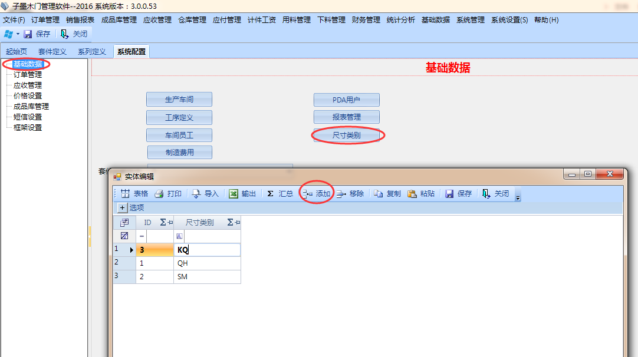The height and width of the screenshot is (357, 638).
Task: Open the toolbar overflow arrow after 关闭
Action: 518,198
